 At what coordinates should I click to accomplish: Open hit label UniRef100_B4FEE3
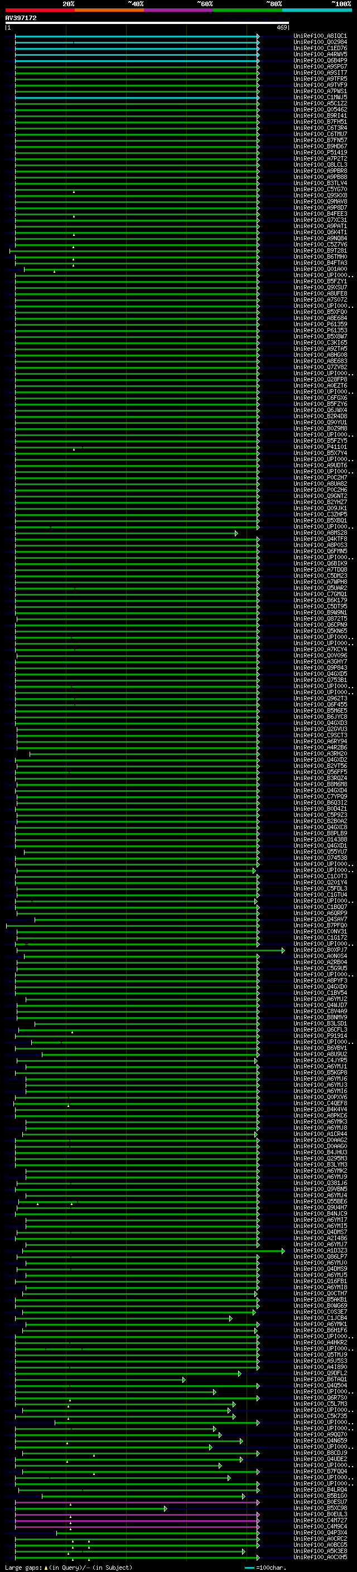click(x=320, y=214)
